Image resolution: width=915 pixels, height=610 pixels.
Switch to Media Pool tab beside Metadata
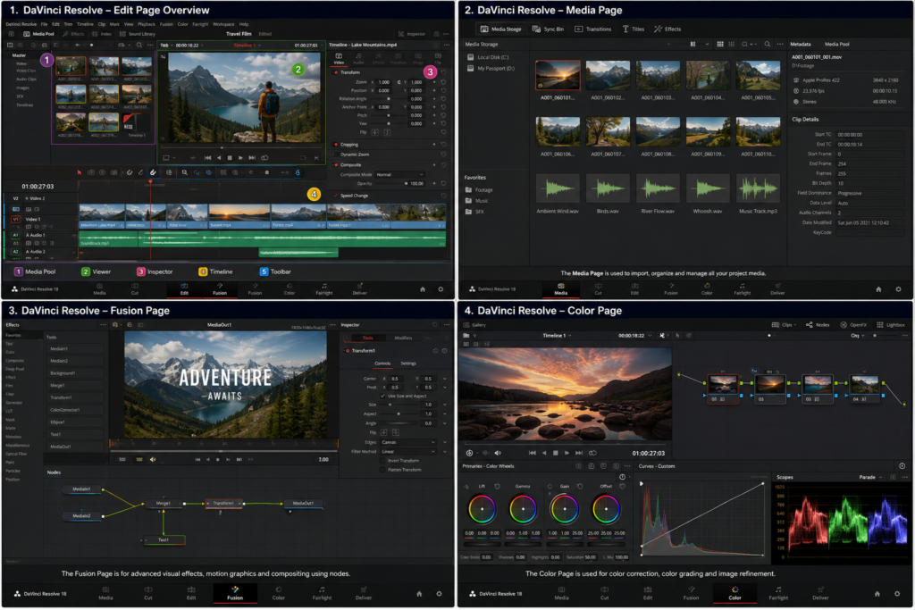click(836, 44)
